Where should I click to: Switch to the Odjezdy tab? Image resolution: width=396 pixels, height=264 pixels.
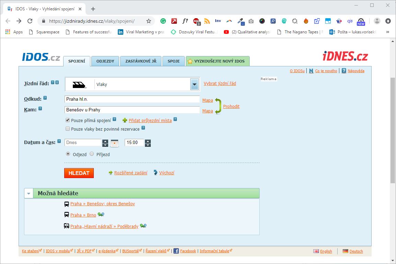click(105, 61)
